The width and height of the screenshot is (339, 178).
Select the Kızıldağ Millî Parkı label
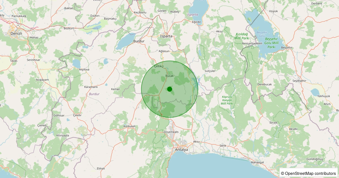(242, 36)
